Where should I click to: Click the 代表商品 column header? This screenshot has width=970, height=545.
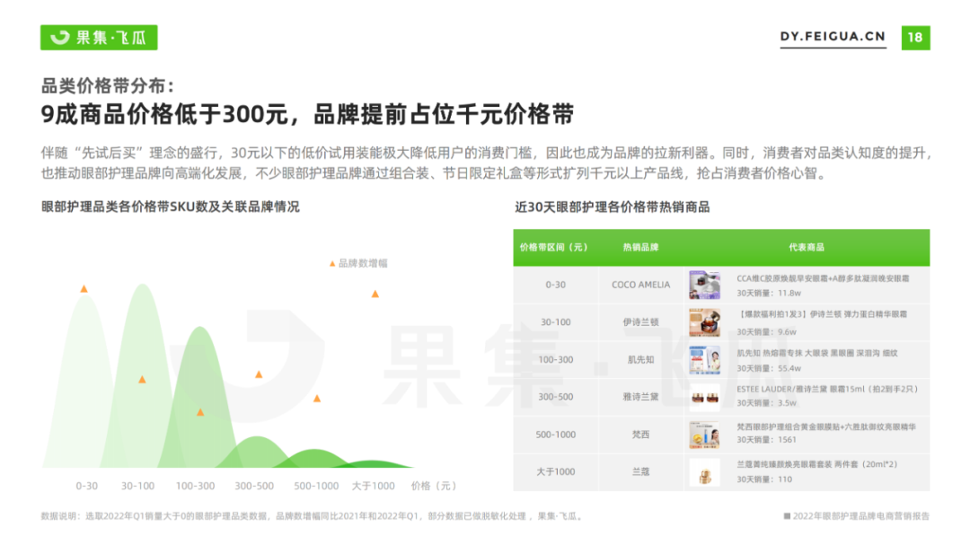(x=806, y=248)
